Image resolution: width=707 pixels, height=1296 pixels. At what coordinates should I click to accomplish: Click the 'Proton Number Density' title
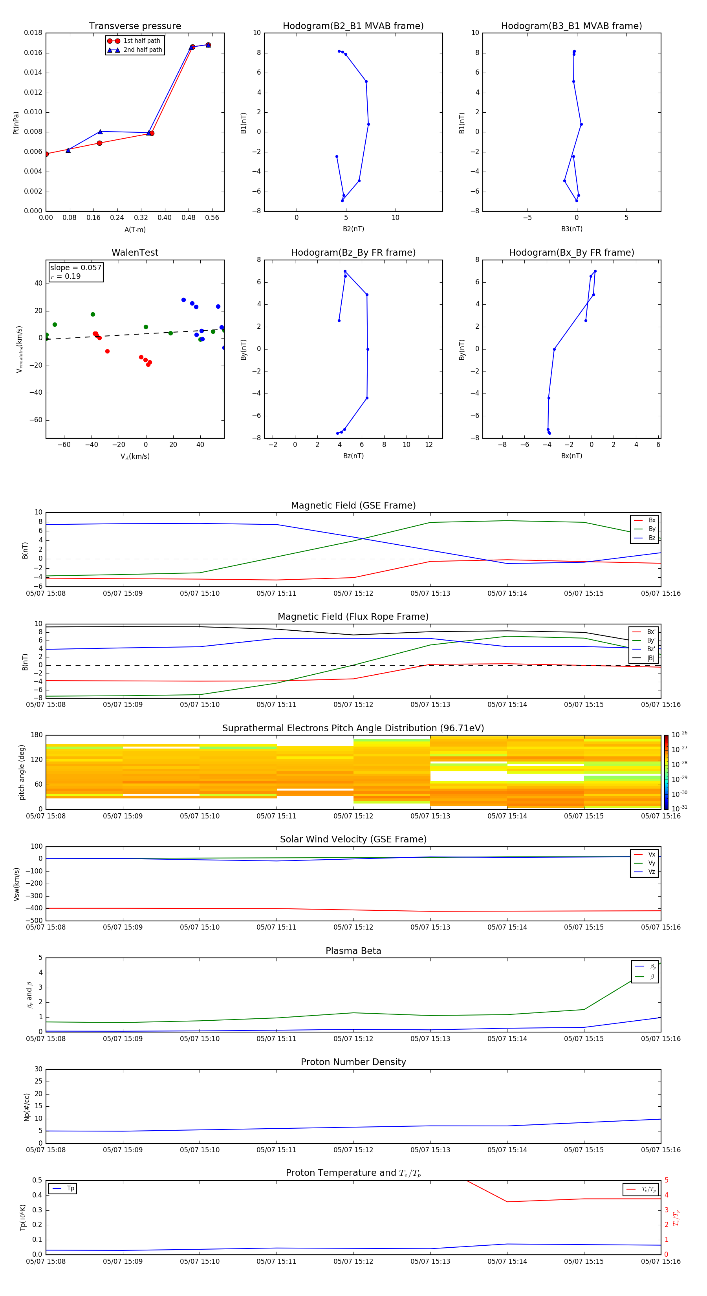click(353, 1062)
